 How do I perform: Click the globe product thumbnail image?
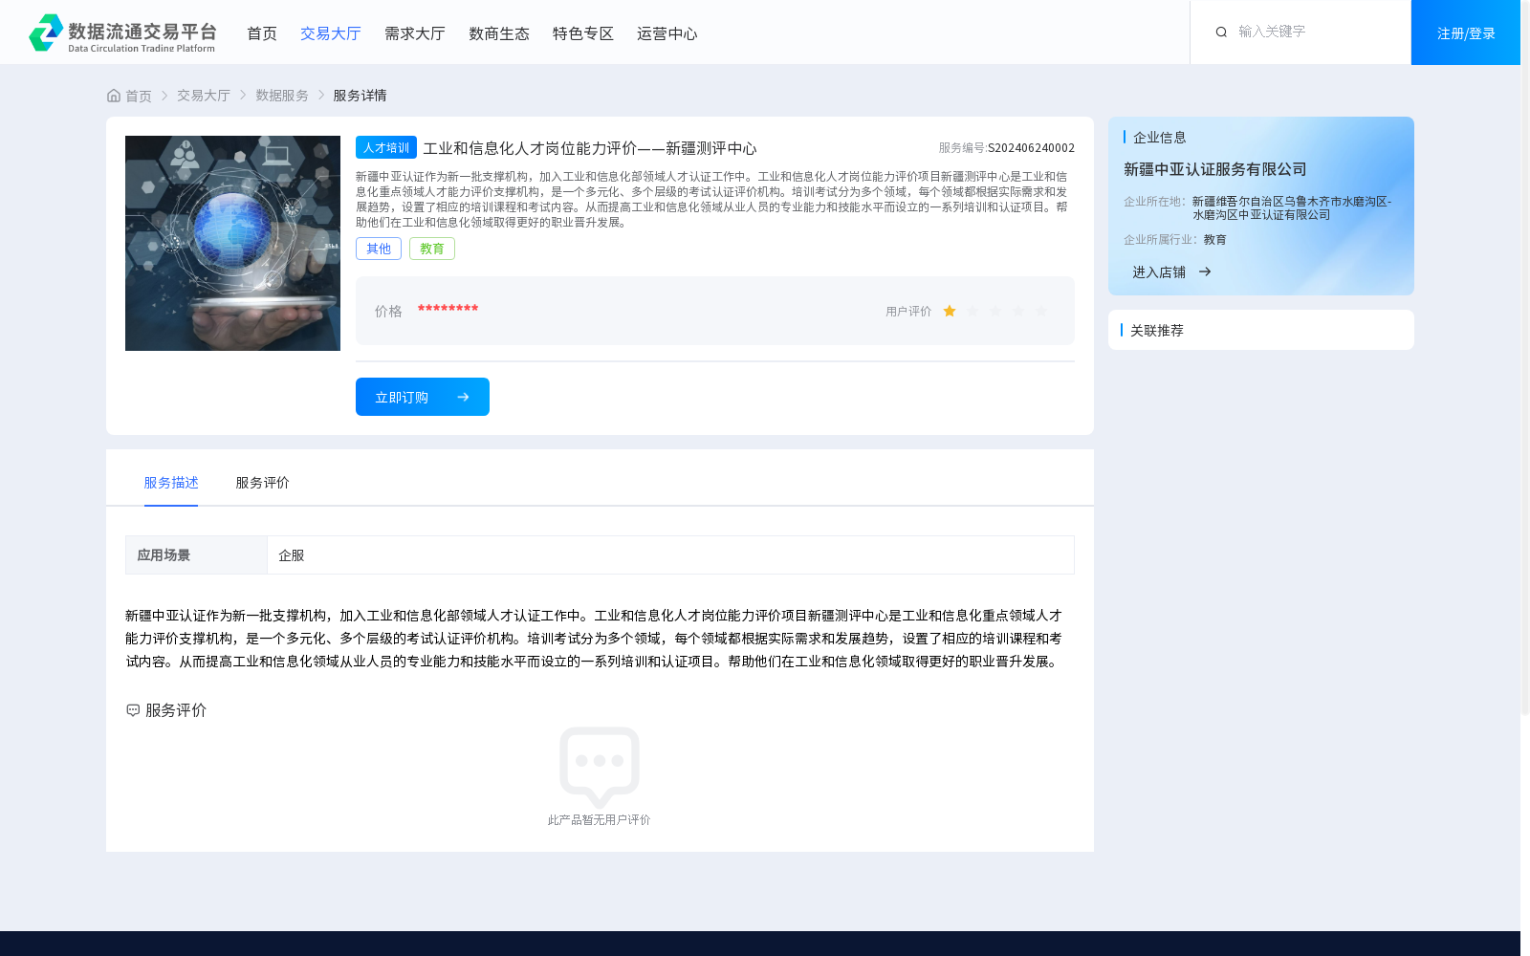(232, 243)
